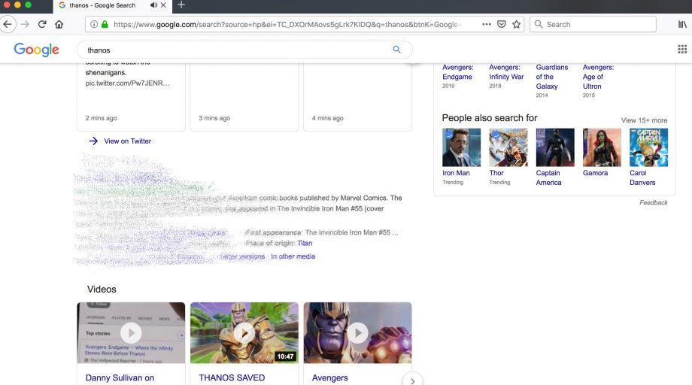Focus the browser Search box
Viewport: 692px width, 385px height.
pos(593,24)
